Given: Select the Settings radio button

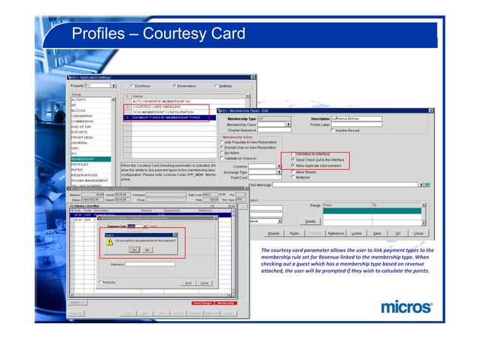Looking at the screenshot, I should (x=217, y=86).
